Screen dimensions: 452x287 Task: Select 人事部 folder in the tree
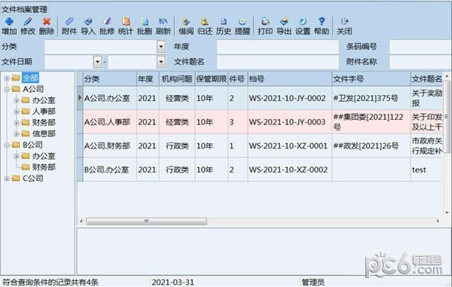click(x=44, y=111)
